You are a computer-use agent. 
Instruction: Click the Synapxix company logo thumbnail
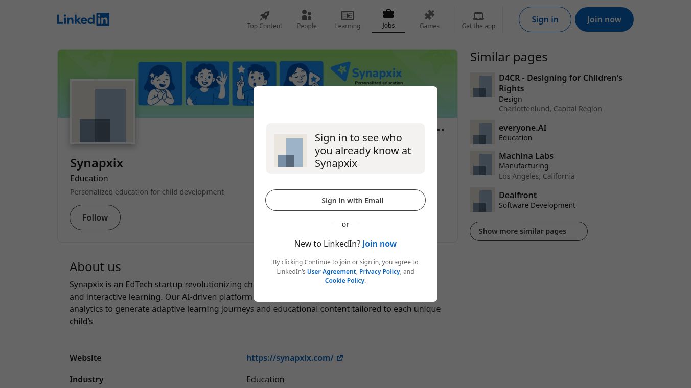(103, 112)
